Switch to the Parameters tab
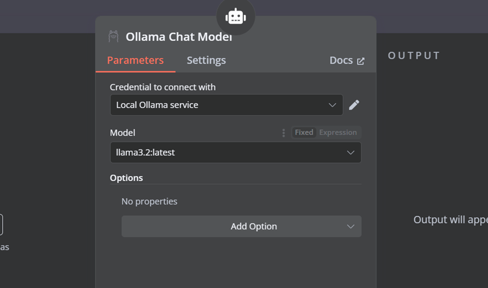488x288 pixels. coord(136,60)
